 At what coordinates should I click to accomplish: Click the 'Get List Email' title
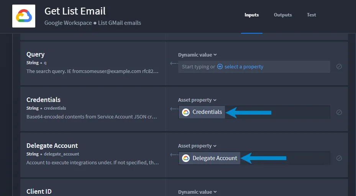(75, 11)
